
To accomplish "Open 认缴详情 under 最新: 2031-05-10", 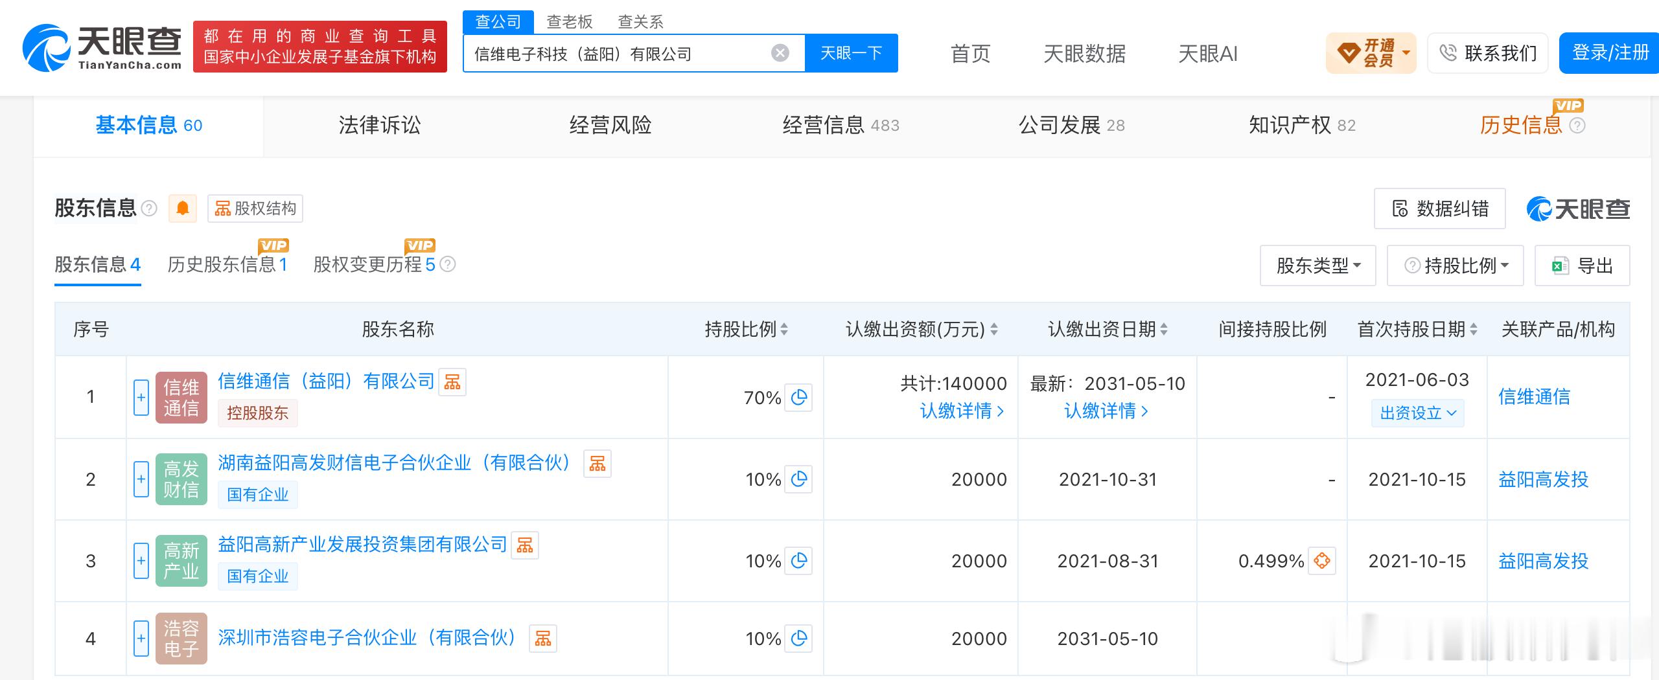I will pos(1106,411).
